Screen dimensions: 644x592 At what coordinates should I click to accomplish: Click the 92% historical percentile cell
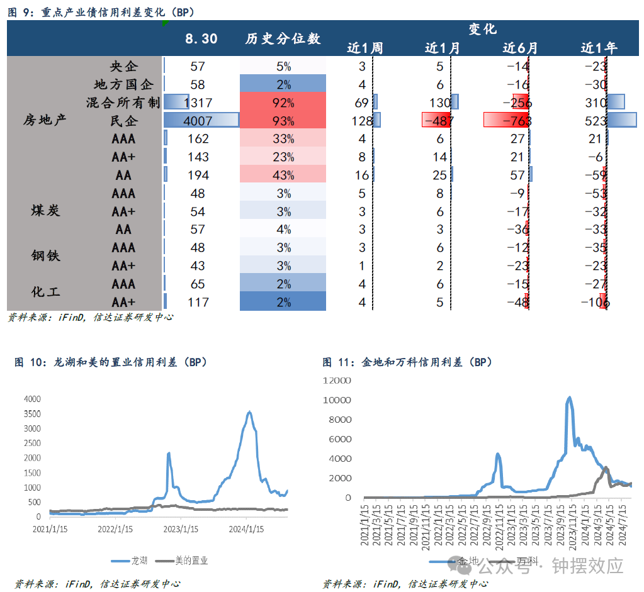(283, 103)
